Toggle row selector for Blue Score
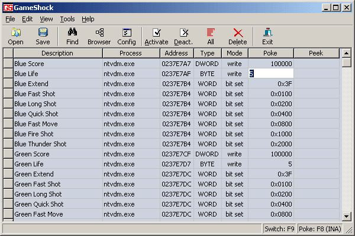 (x=8, y=64)
